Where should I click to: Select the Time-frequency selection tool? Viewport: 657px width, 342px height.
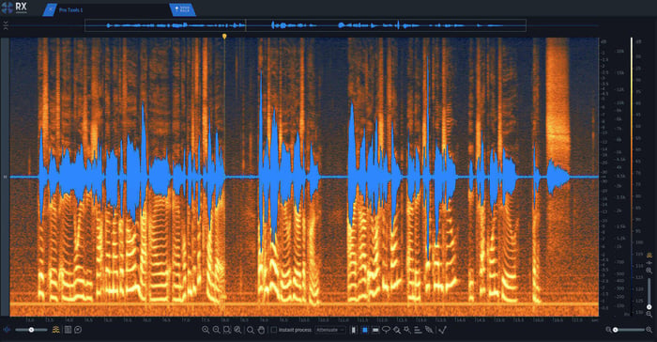pos(365,330)
